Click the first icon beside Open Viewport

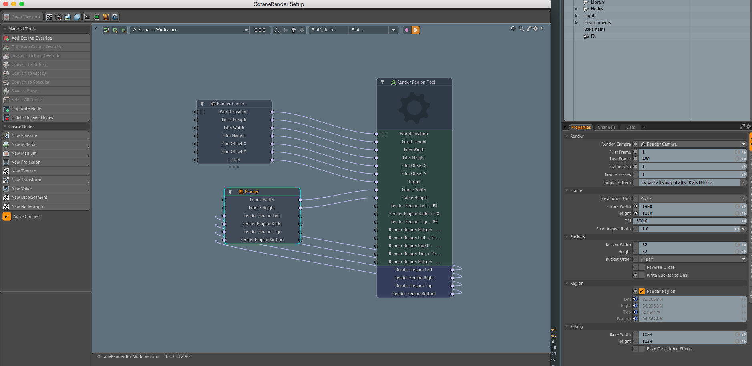pyautogui.click(x=49, y=17)
